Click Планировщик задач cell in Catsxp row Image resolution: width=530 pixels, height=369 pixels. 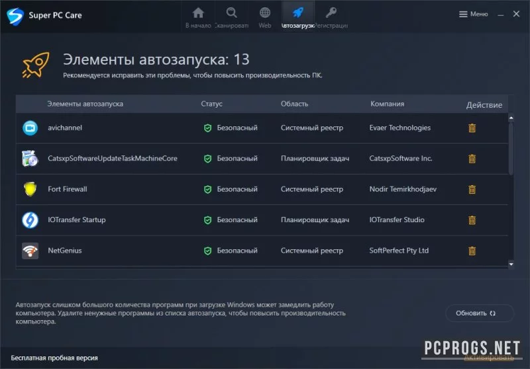315,159
